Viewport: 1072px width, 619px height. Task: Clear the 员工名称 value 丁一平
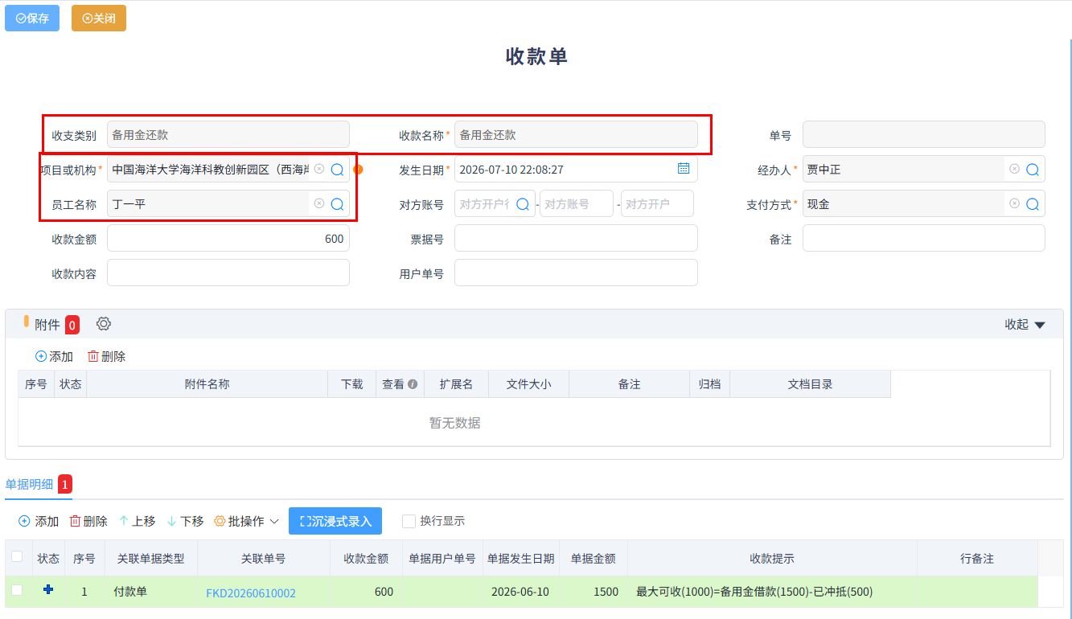(x=319, y=203)
